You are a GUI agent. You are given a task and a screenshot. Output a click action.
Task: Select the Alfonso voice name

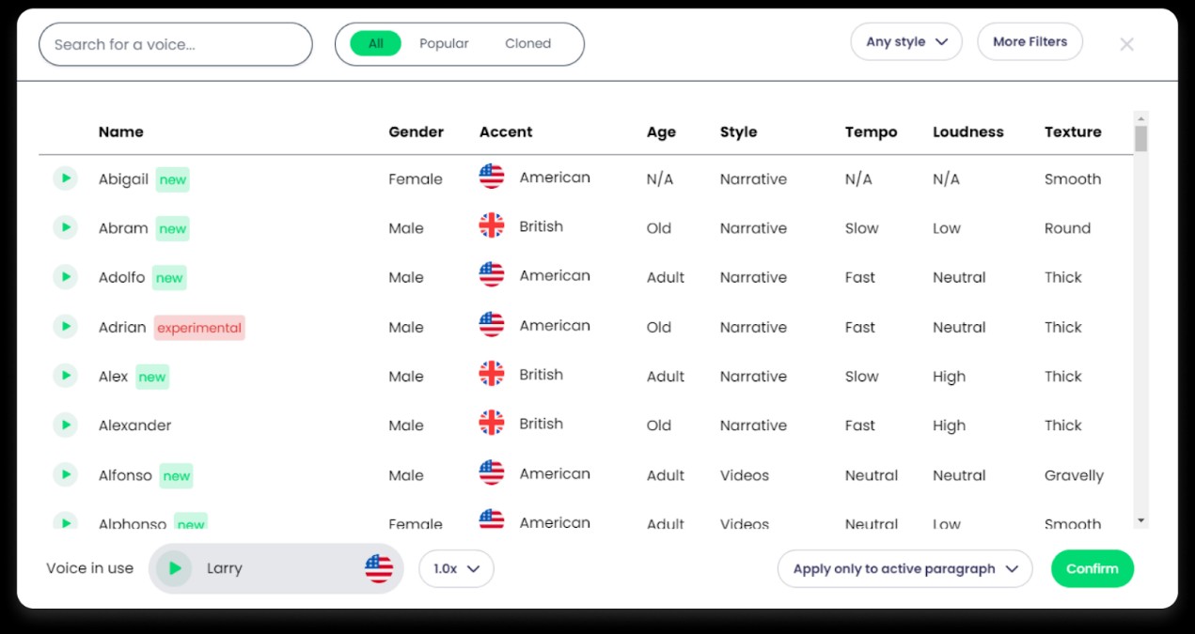tap(125, 475)
